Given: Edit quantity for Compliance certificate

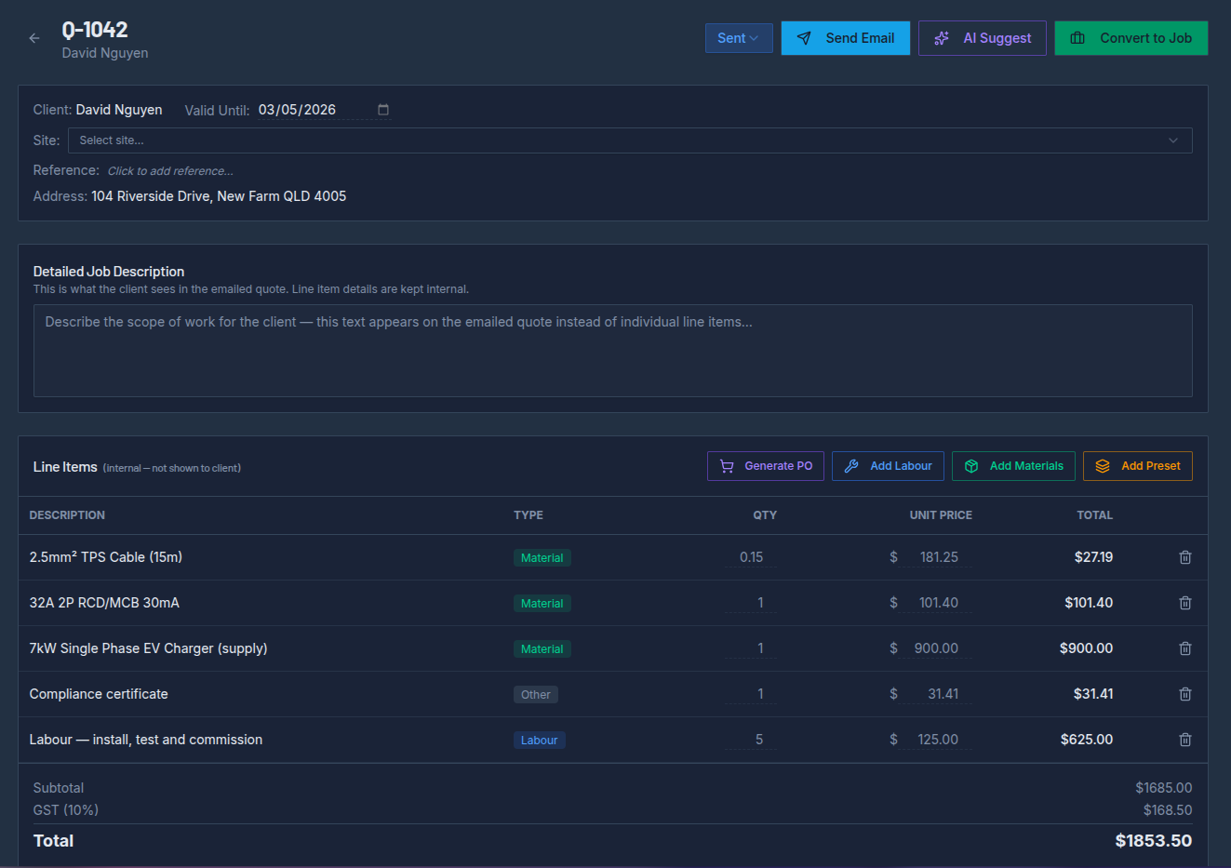Looking at the screenshot, I should (x=751, y=694).
